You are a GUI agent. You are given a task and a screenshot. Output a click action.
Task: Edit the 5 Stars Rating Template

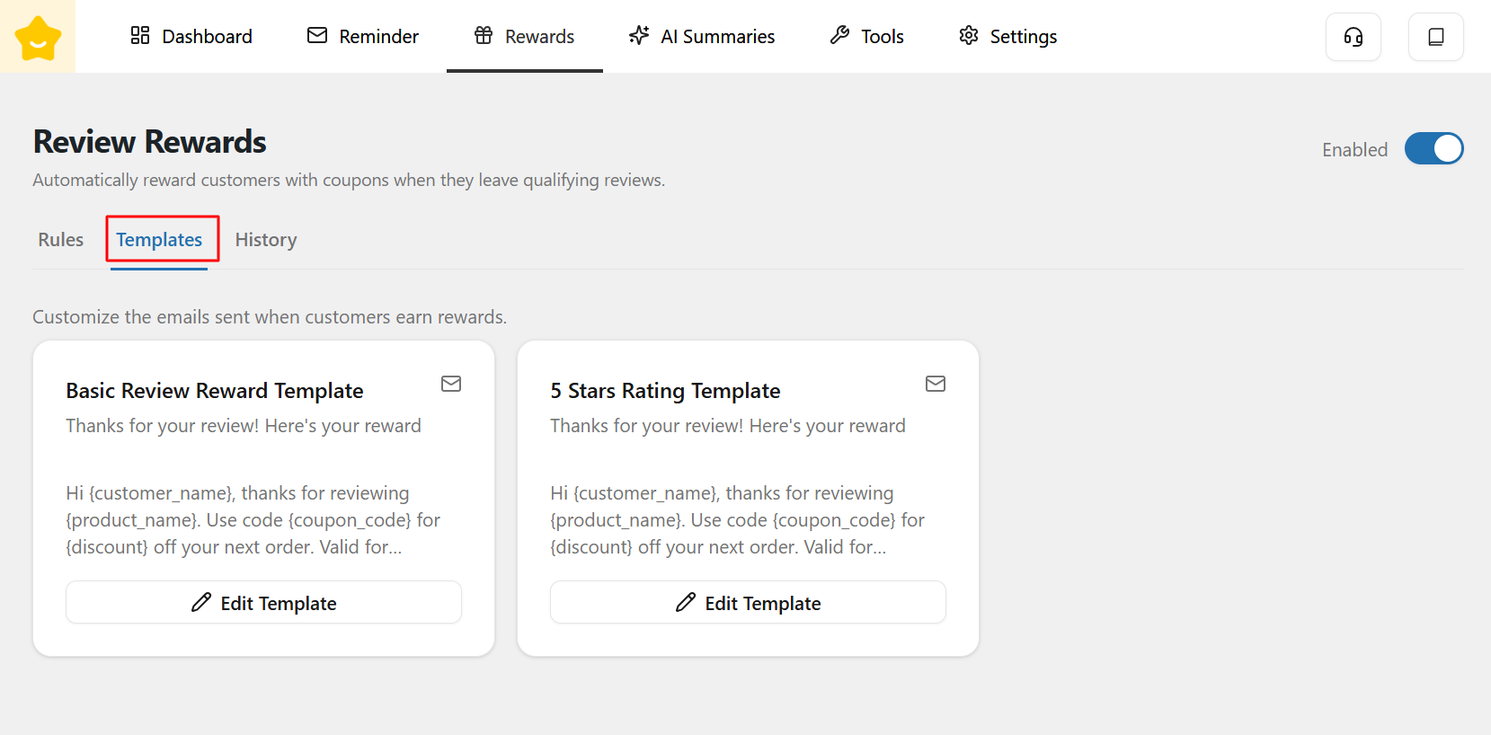point(748,603)
